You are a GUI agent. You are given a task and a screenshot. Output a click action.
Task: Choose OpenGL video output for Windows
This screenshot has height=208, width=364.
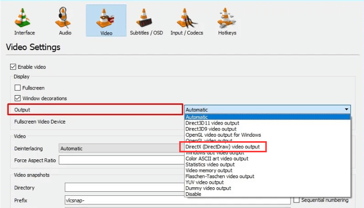point(267,135)
